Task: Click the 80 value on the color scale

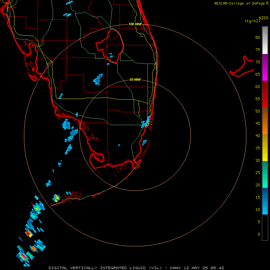Action: point(258,37)
